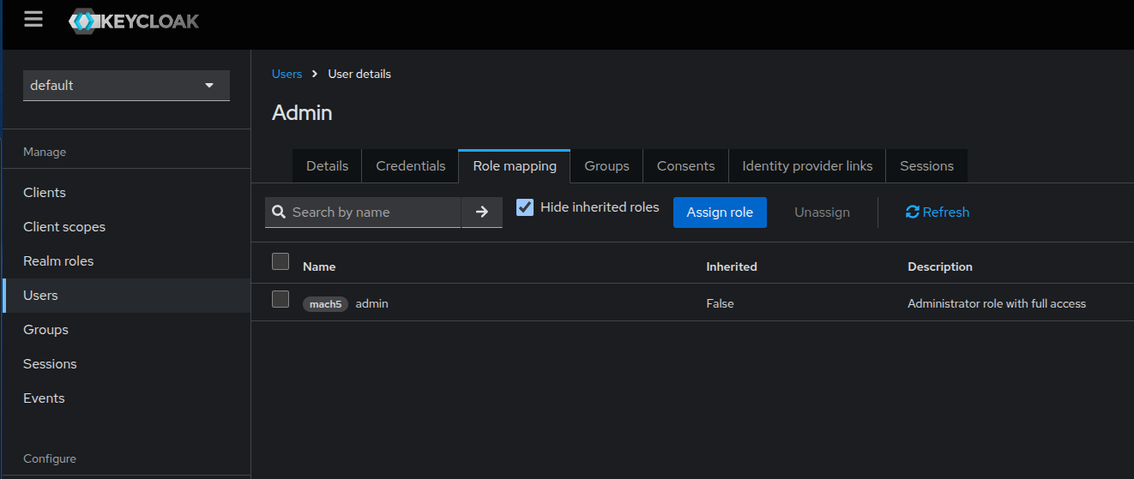Open Groups in the sidebar
1134x479 pixels.
[126, 330]
